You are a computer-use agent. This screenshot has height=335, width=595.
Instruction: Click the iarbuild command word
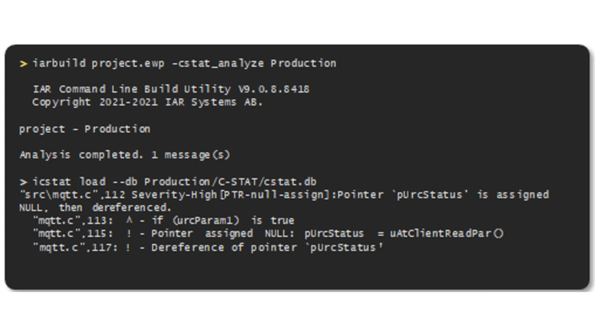(x=59, y=63)
